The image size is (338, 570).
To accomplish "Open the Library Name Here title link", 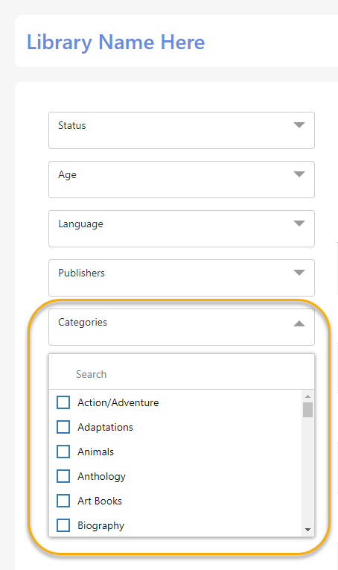I will [116, 42].
